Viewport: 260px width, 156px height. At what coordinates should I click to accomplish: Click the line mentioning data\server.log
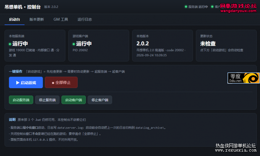(x=87, y=128)
